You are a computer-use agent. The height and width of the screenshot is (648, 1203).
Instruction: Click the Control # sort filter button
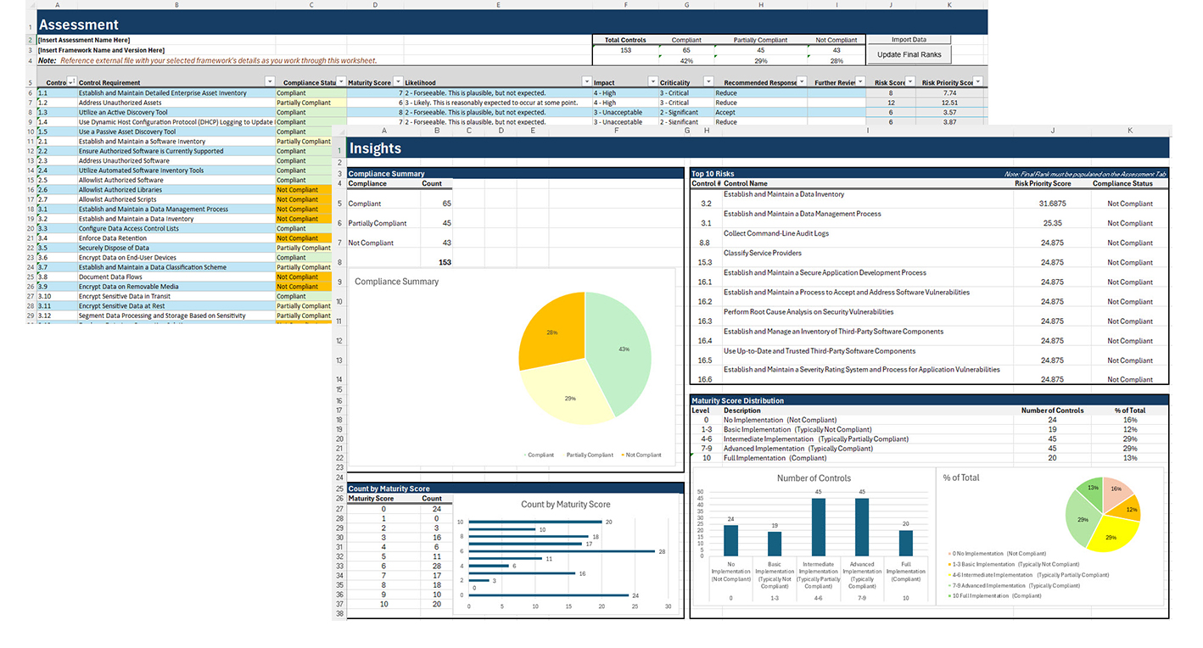point(70,82)
